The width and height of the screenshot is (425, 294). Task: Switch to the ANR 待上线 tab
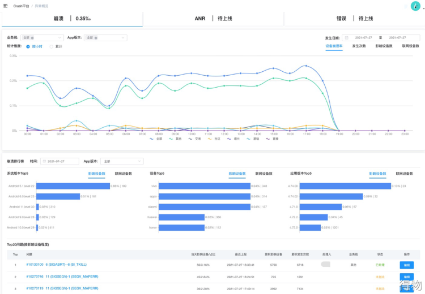pyautogui.click(x=212, y=18)
